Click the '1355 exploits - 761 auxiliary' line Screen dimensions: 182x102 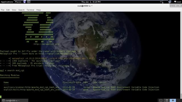pyautogui.click(x=36, y=61)
